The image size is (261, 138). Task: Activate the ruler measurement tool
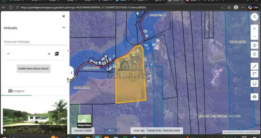point(254,74)
